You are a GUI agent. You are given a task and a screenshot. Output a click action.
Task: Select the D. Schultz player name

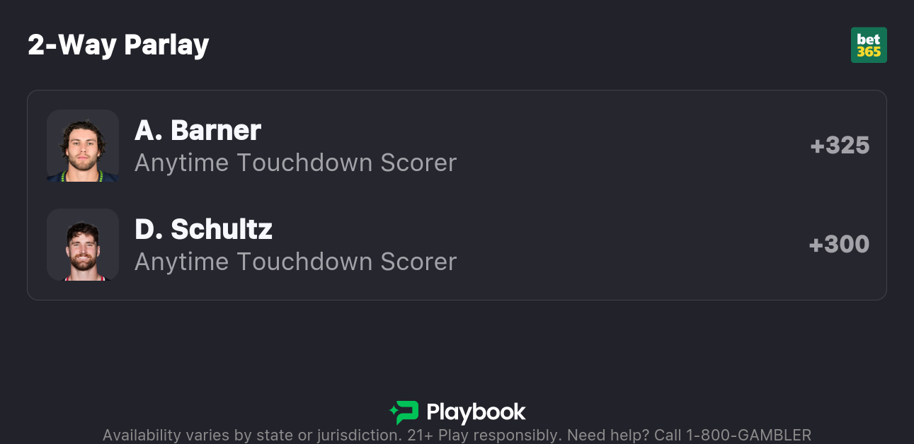pos(203,229)
